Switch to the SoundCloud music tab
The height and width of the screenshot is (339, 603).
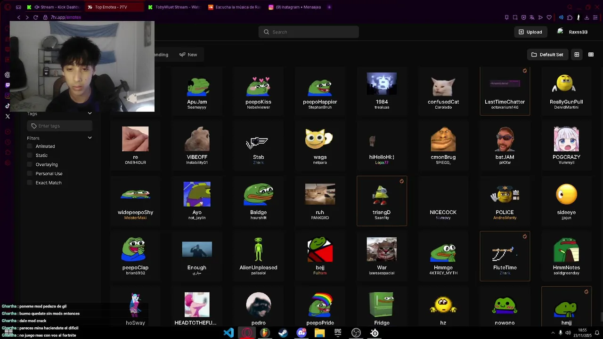pos(235,7)
